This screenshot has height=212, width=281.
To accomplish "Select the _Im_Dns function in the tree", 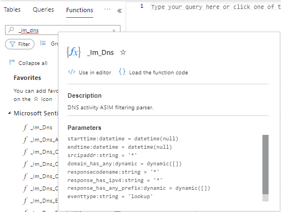I will pyautogui.click(x=42, y=128).
